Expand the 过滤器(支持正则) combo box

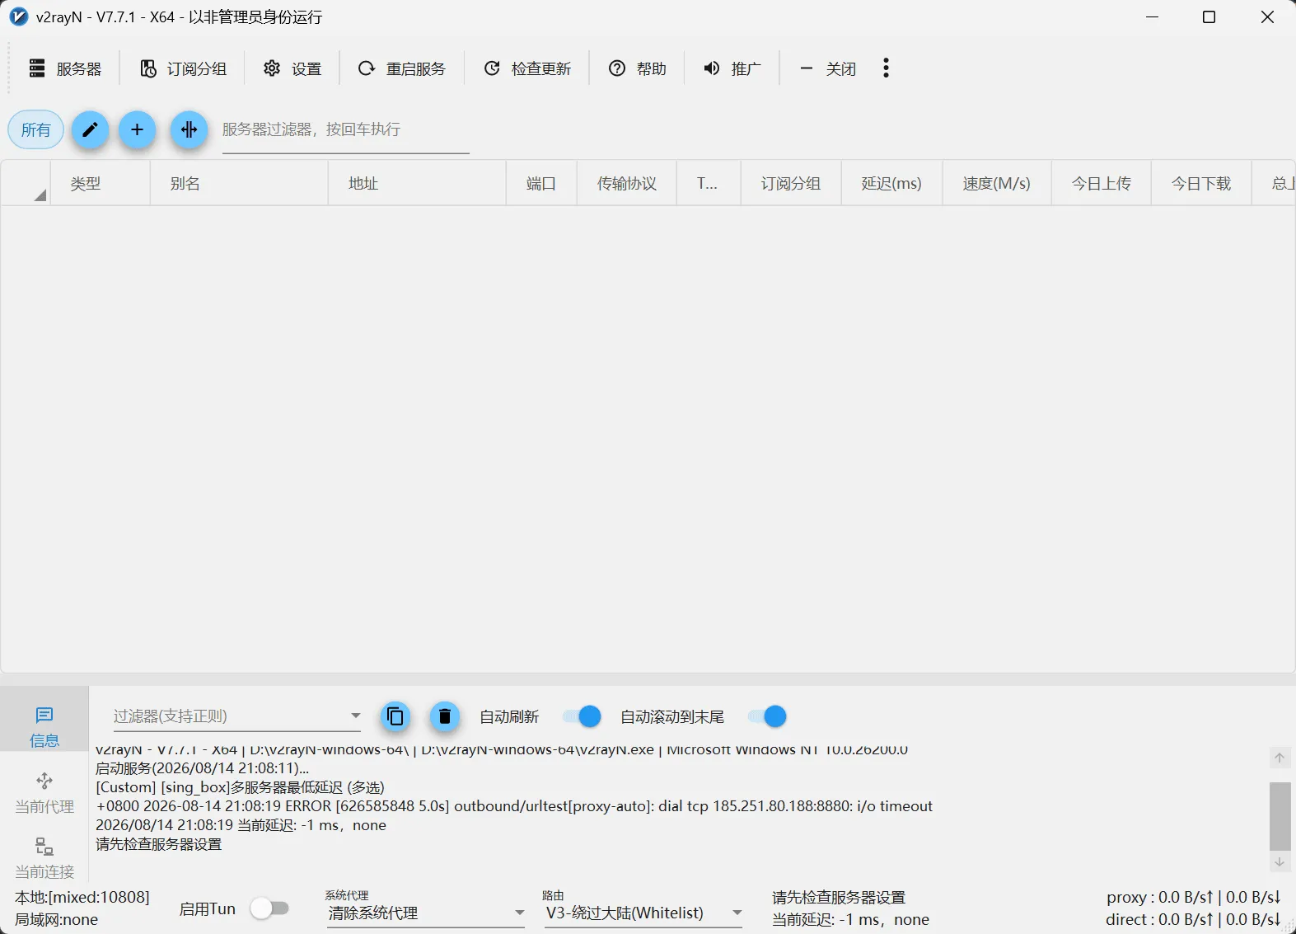[237, 716]
